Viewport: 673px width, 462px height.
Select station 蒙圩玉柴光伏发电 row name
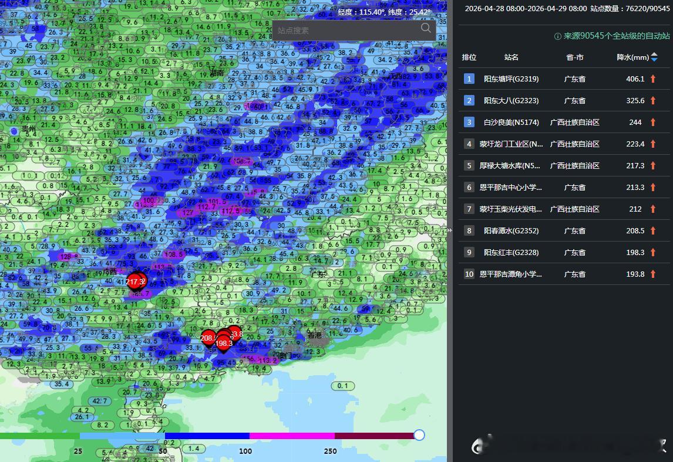click(x=511, y=209)
